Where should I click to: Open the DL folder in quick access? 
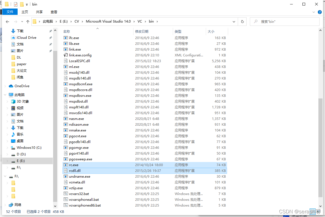click(16, 57)
